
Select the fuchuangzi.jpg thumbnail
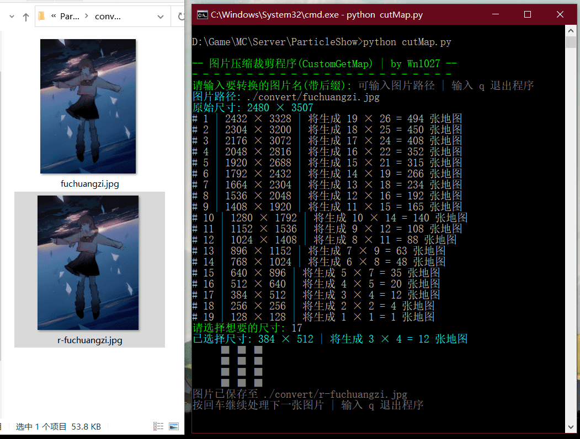point(88,106)
